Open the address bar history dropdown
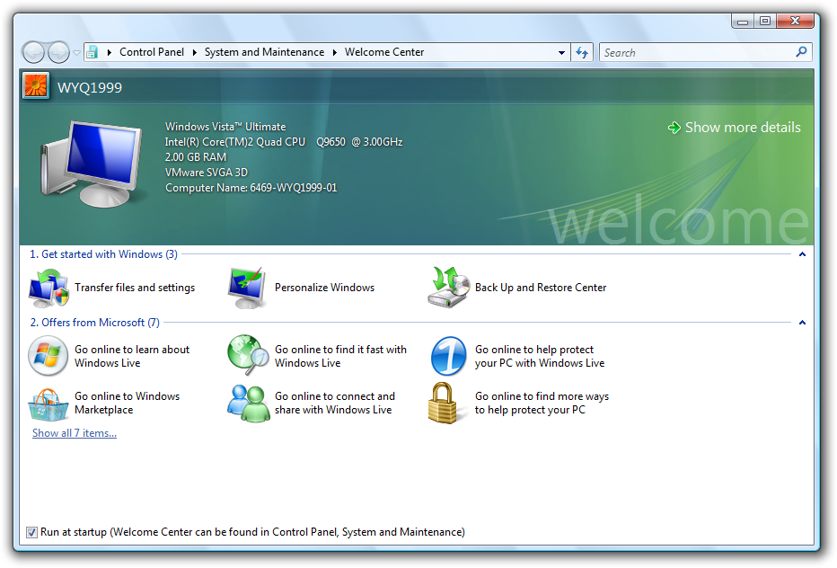Viewport: 837px width, 568px height. tap(561, 52)
